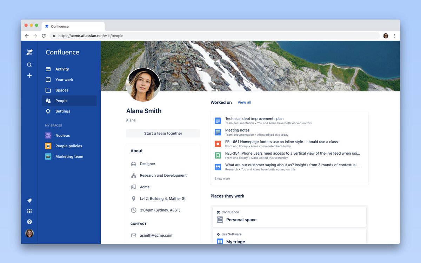The height and width of the screenshot is (263, 421).
Task: Click the page icon beside Technical dept improvements
Action: click(218, 121)
